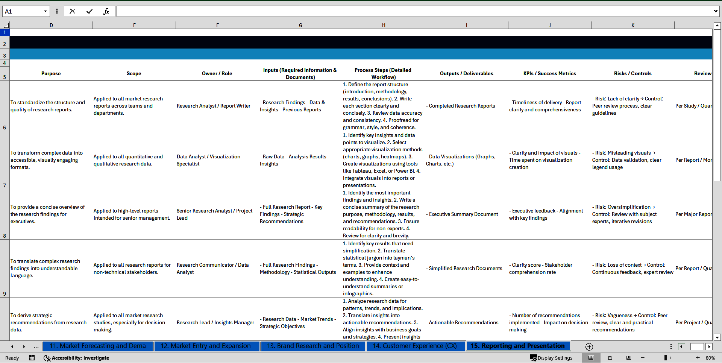This screenshot has width=722, height=363.
Task: Open the 13. Brand Research and Position tab
Action: click(313, 346)
